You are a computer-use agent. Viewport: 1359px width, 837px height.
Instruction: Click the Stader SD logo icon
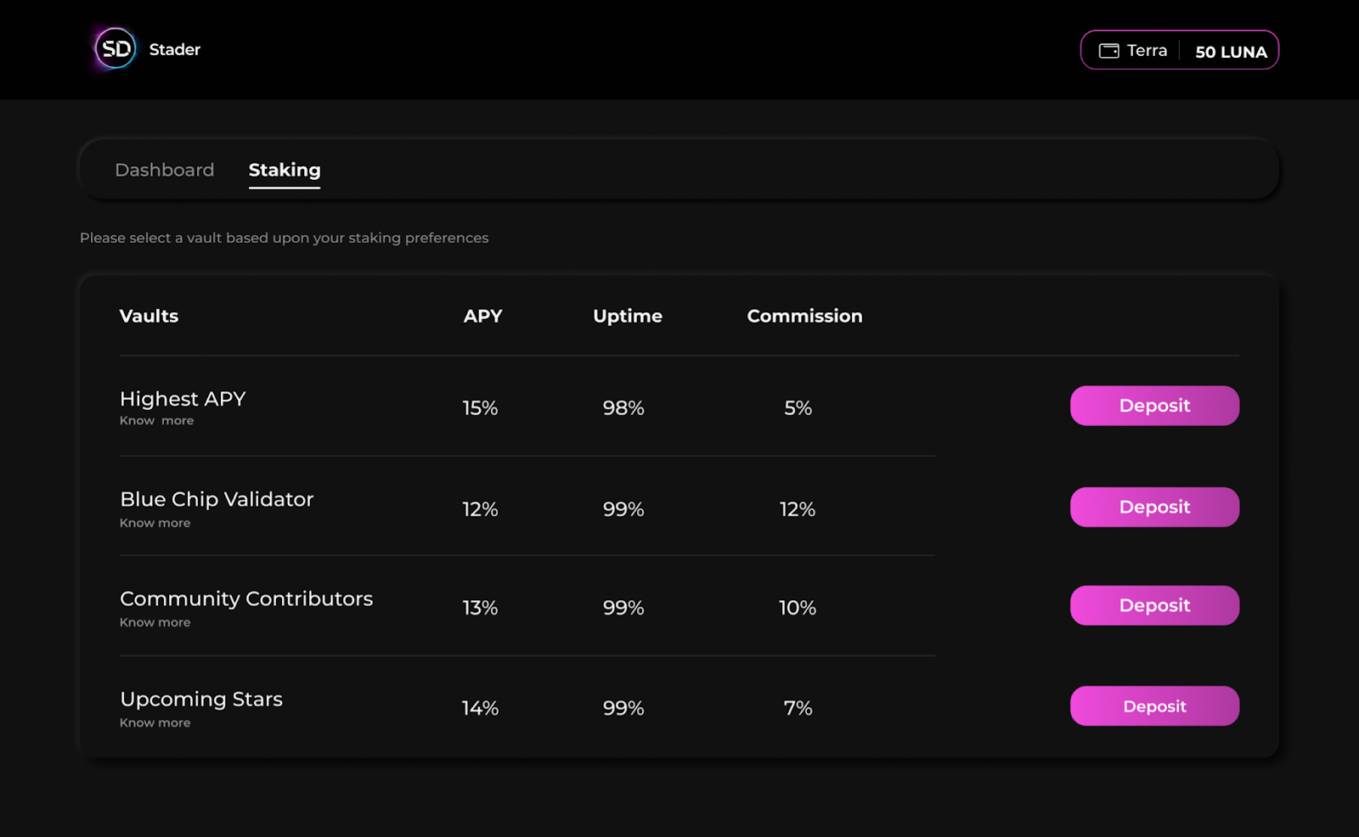click(x=116, y=49)
